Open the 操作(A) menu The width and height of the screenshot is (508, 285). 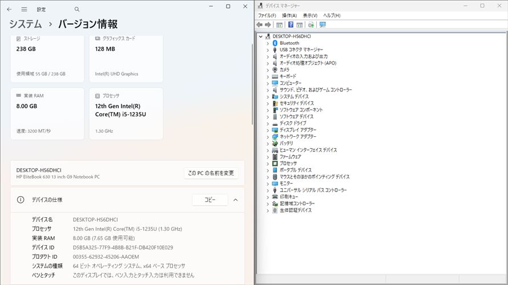289,15
